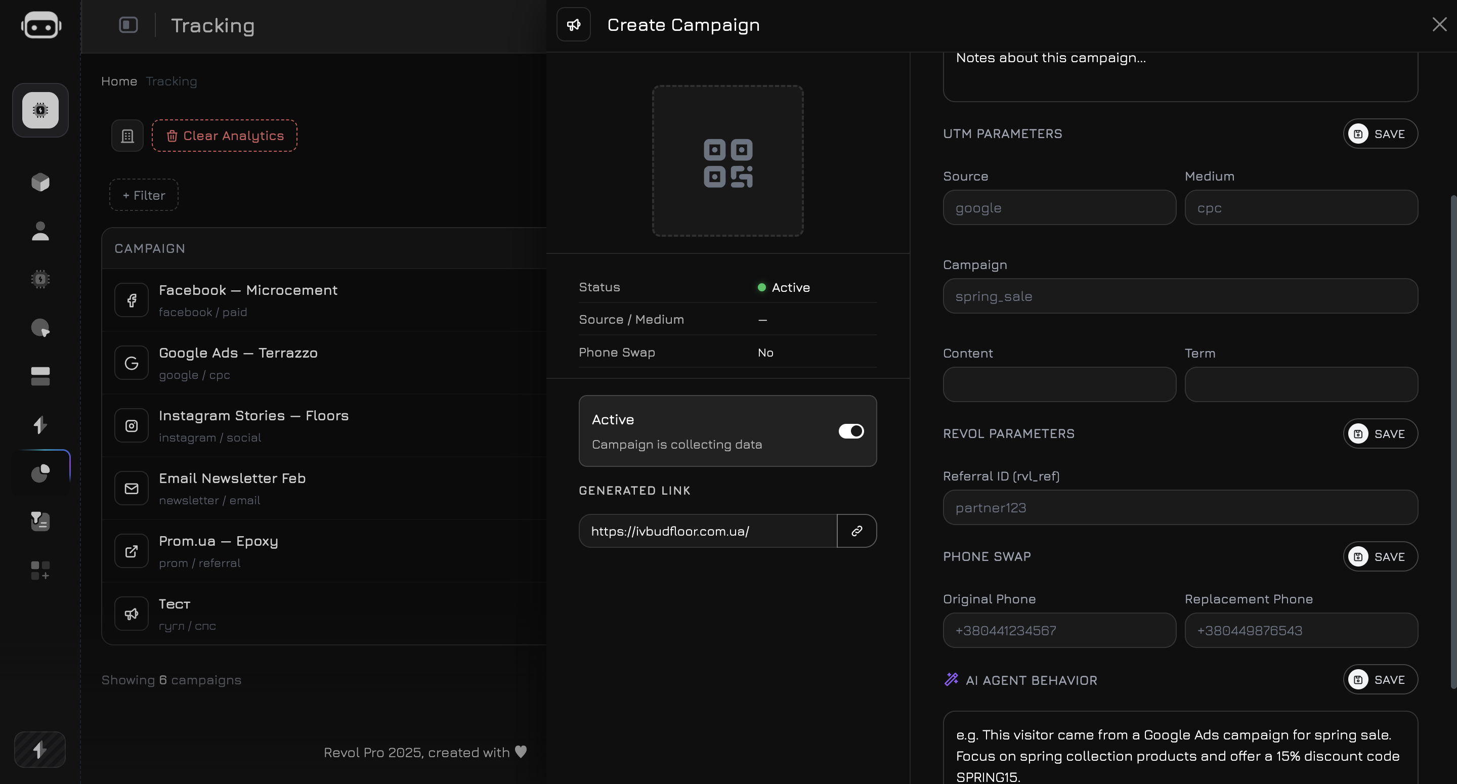Edit the spring_sale Campaign input field
Viewport: 1457px width, 784px height.
point(1180,296)
